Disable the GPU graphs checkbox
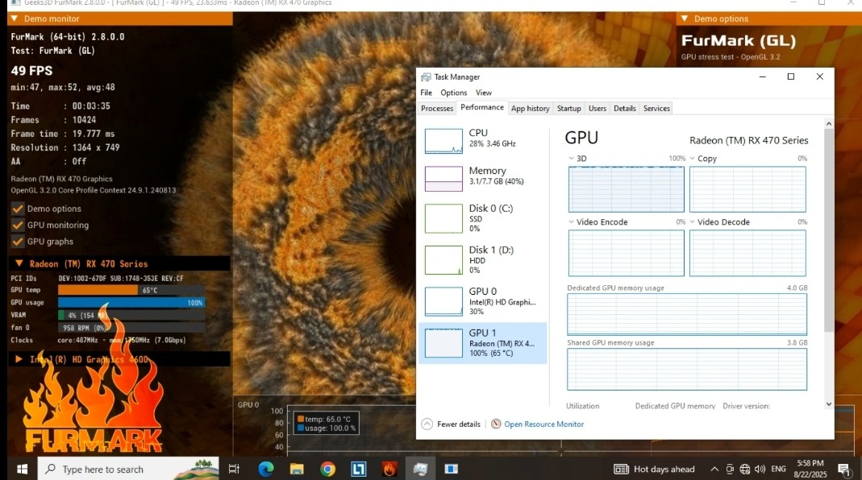 (18, 241)
